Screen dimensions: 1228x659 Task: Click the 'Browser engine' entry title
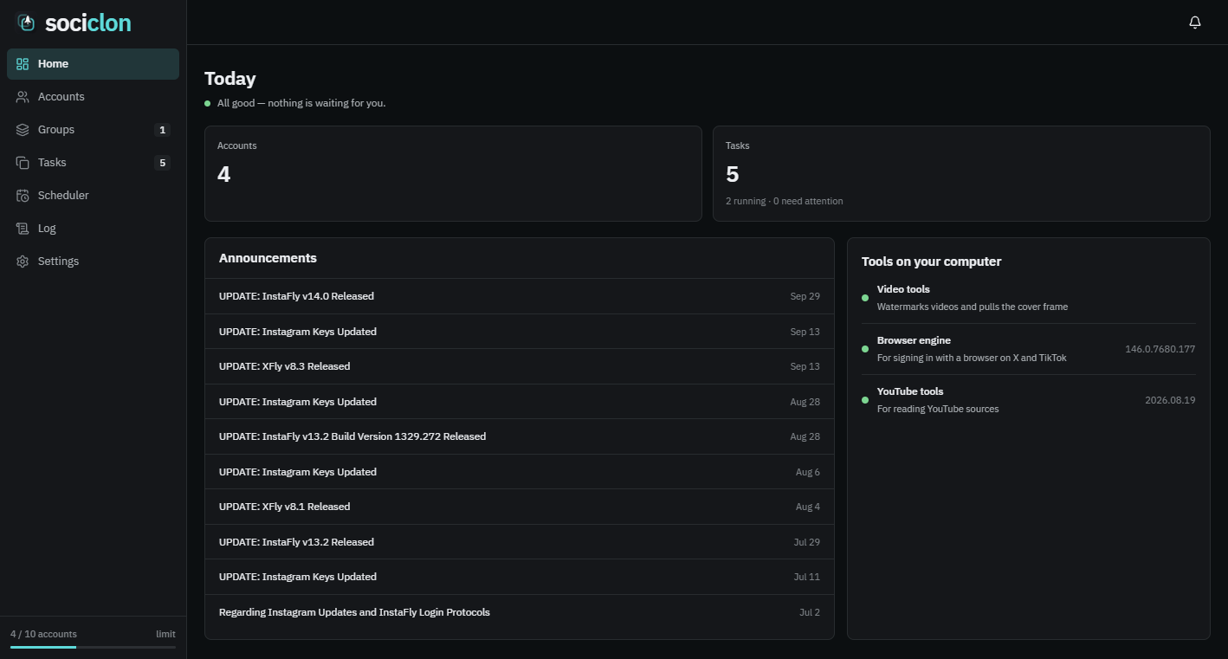coord(914,340)
